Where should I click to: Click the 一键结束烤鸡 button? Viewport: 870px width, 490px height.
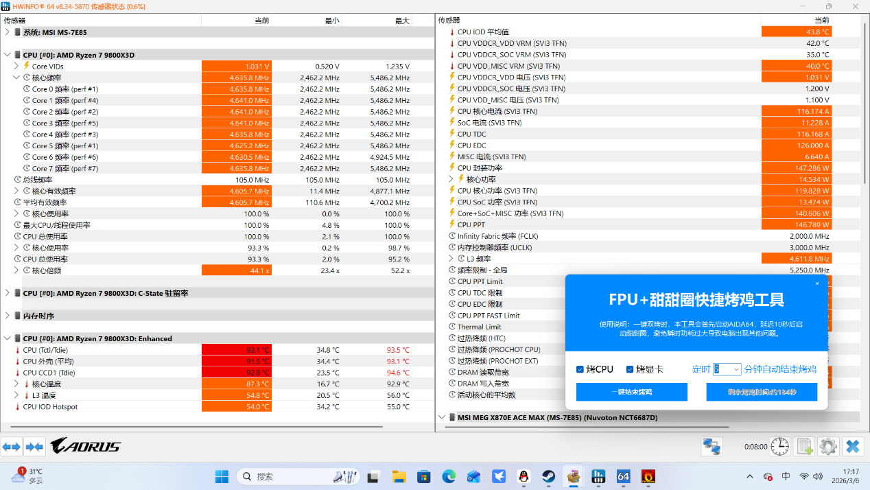click(631, 392)
